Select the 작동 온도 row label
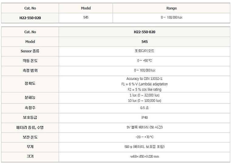 30,61
